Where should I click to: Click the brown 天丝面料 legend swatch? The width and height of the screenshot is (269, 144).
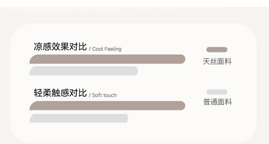(217, 49)
